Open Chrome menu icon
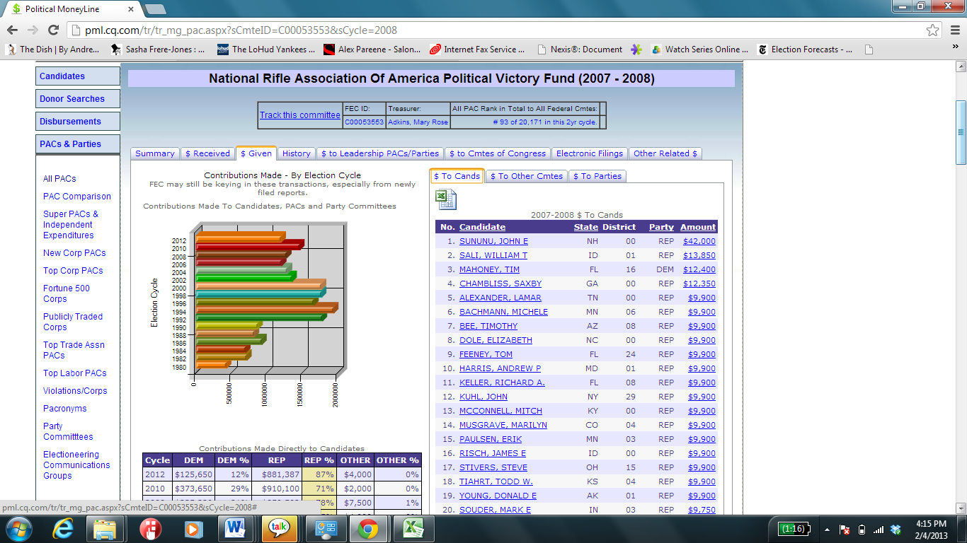The height and width of the screenshot is (543, 967). coord(954,30)
